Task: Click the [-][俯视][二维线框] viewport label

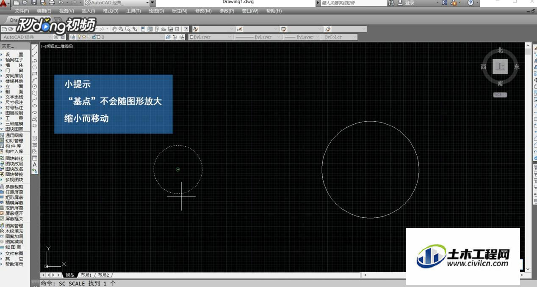Action: tap(57, 46)
